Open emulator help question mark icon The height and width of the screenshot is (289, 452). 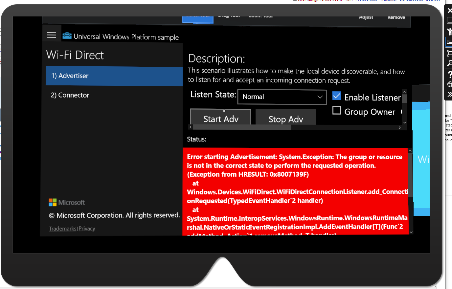[450, 75]
